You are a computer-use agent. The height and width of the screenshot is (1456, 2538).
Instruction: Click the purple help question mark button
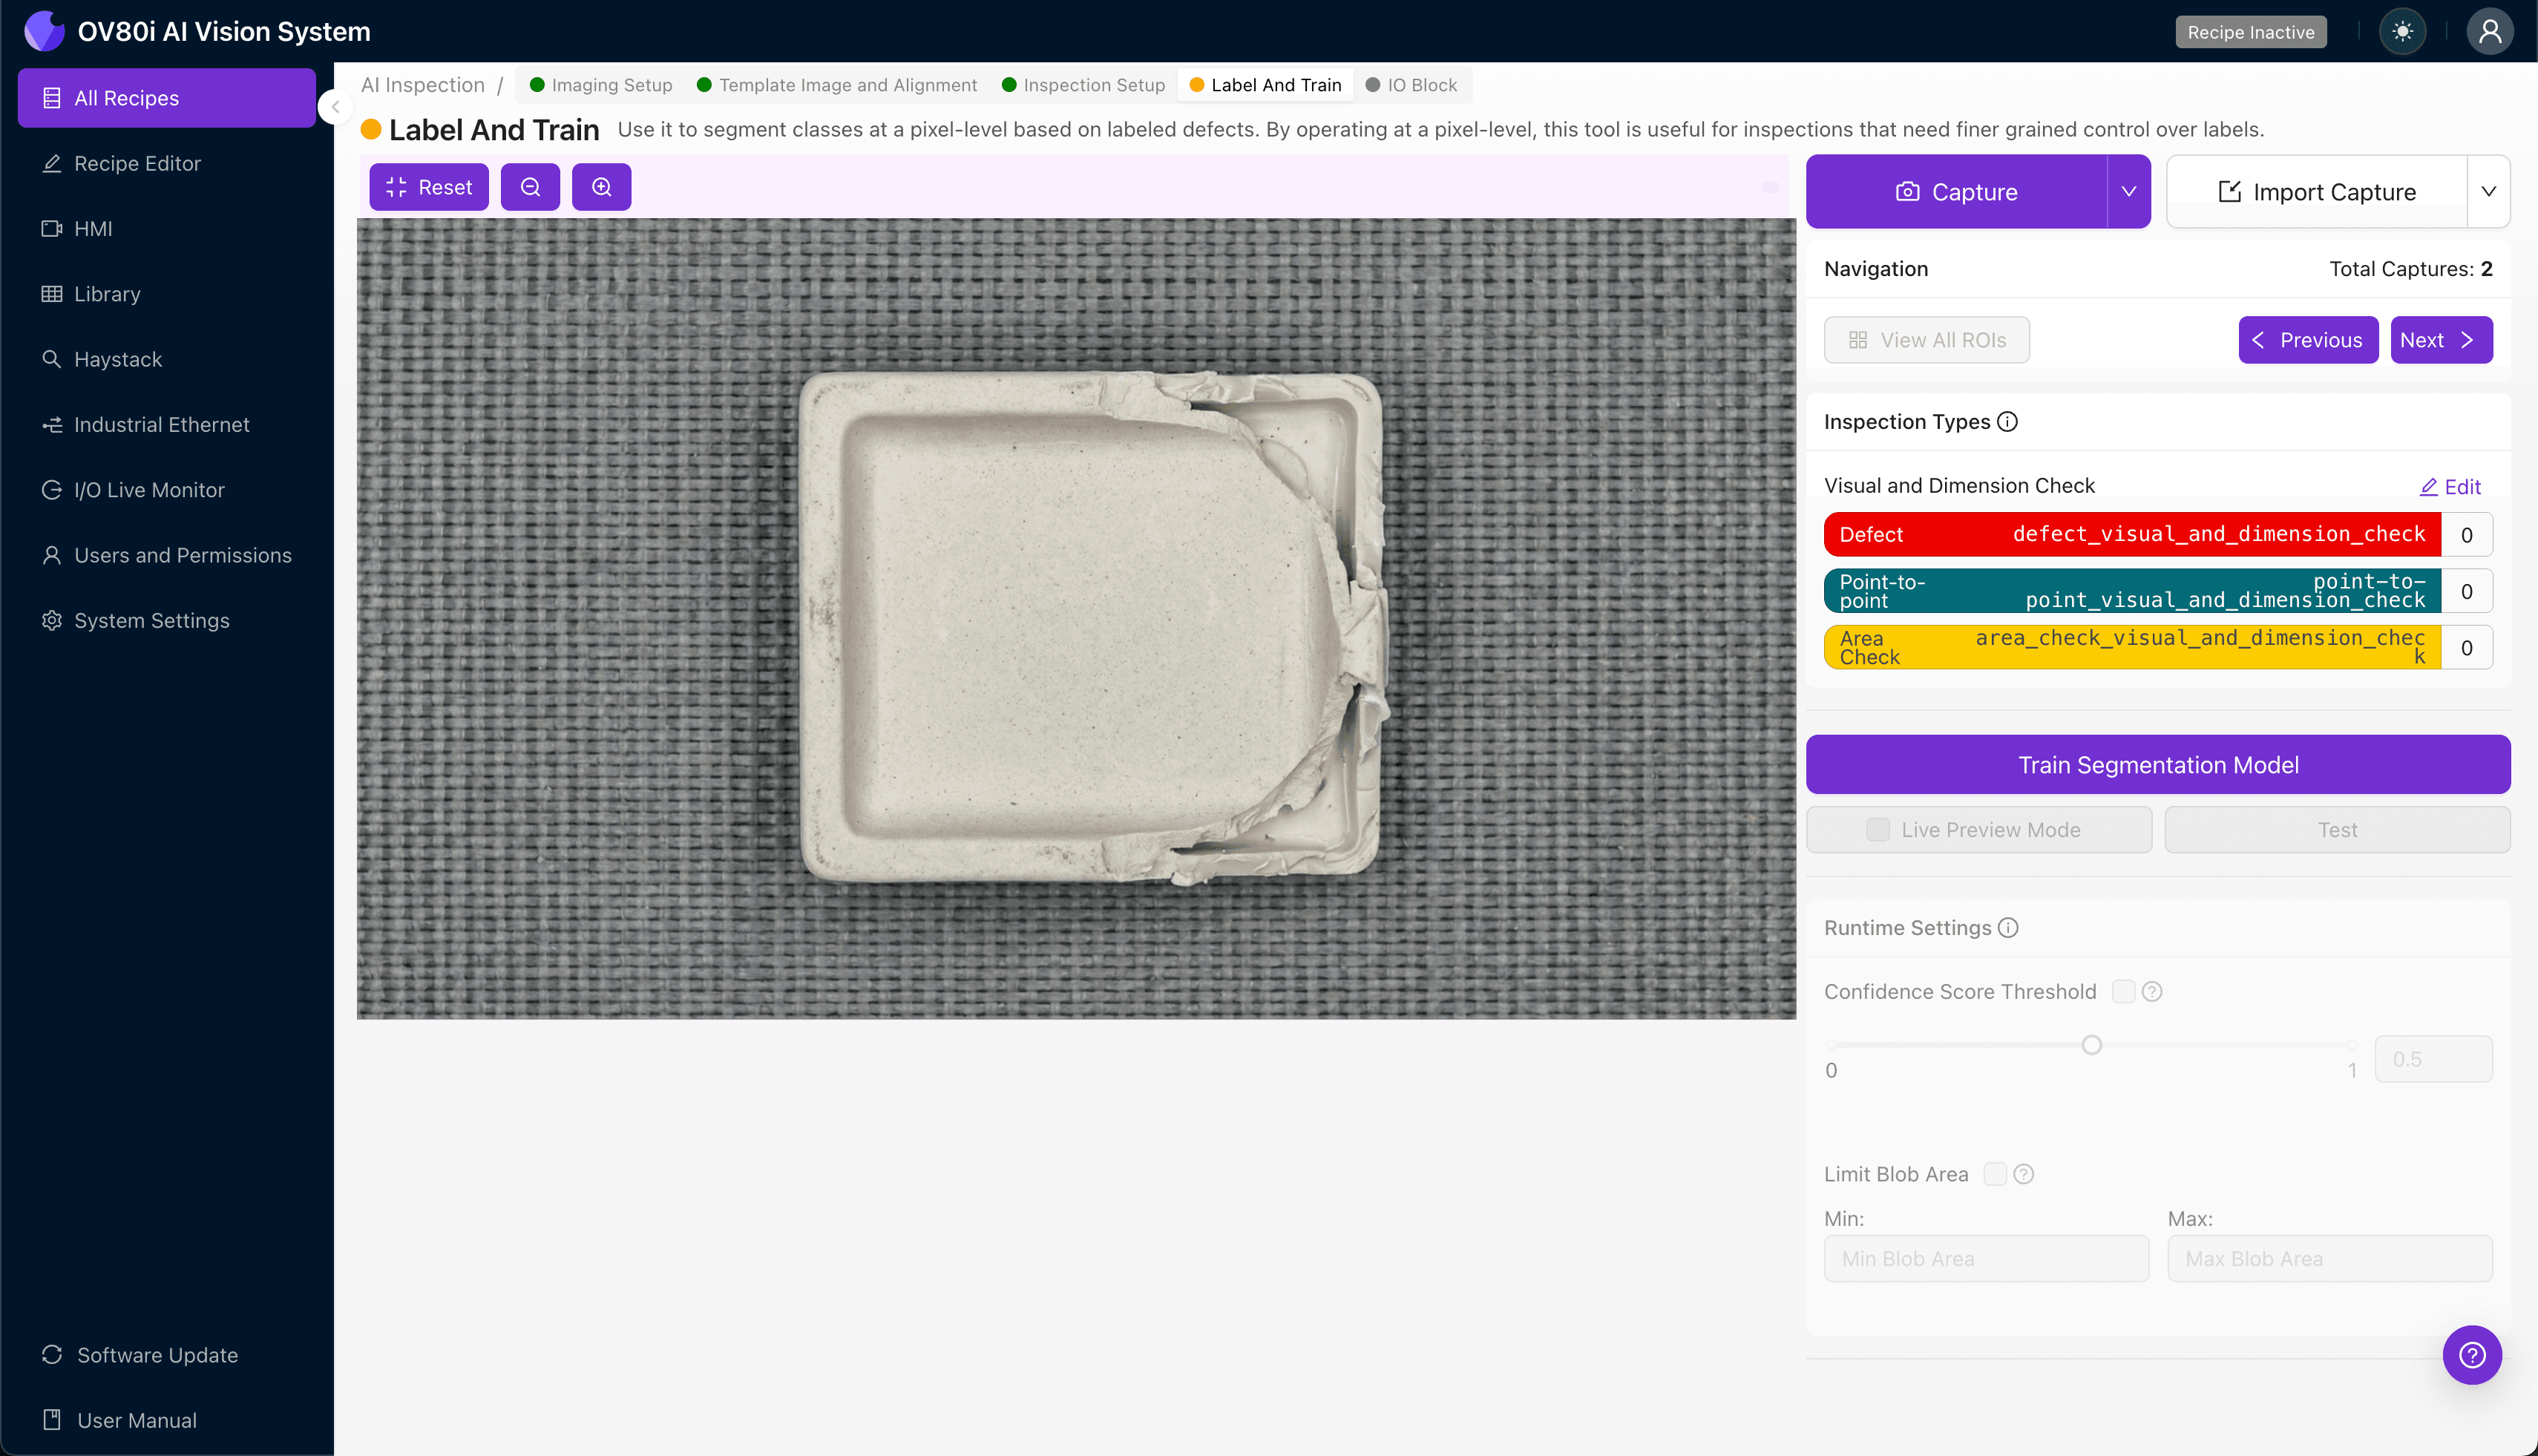coord(2471,1355)
